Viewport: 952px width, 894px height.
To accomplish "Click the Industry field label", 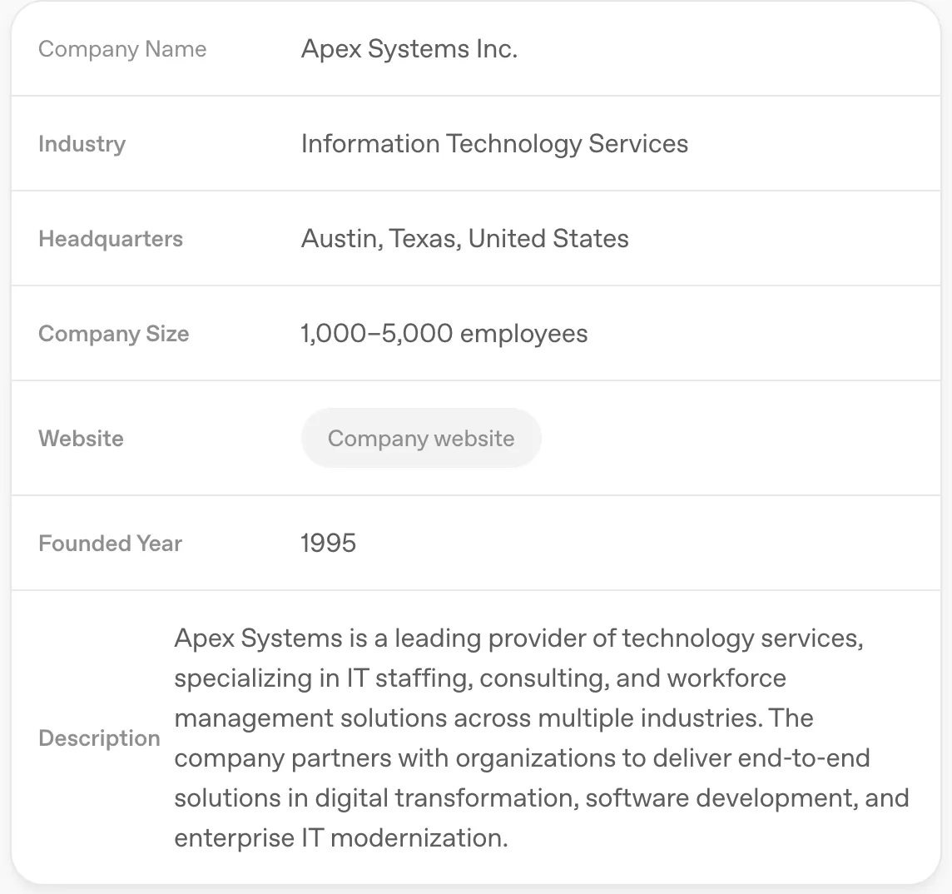I will (82, 144).
